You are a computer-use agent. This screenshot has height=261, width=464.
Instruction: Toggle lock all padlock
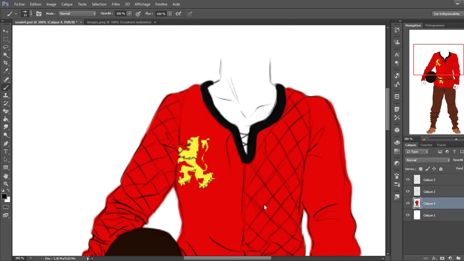pos(441,169)
